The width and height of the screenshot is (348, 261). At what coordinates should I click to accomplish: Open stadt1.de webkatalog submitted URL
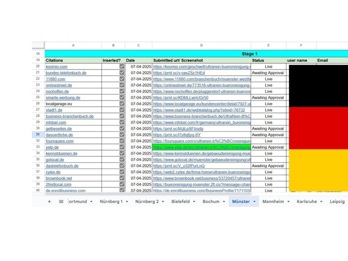tap(199, 110)
